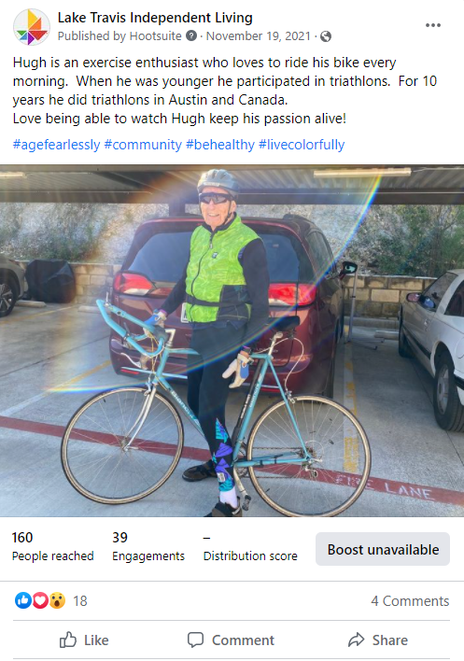The width and height of the screenshot is (464, 661).
Task: Click the Lake Travis page profile logo
Action: (31, 27)
